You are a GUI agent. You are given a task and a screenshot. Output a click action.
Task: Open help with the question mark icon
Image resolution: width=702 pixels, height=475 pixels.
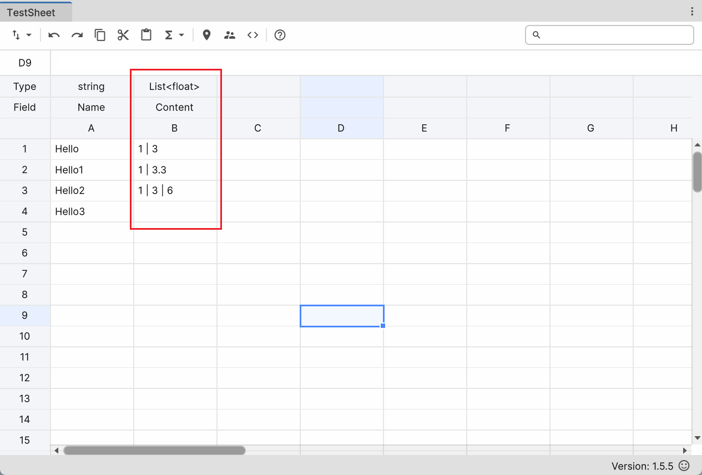click(280, 35)
